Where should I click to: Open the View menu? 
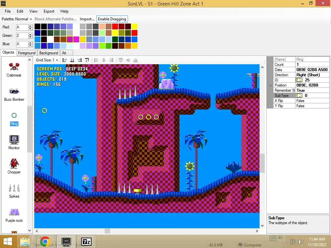33,11
